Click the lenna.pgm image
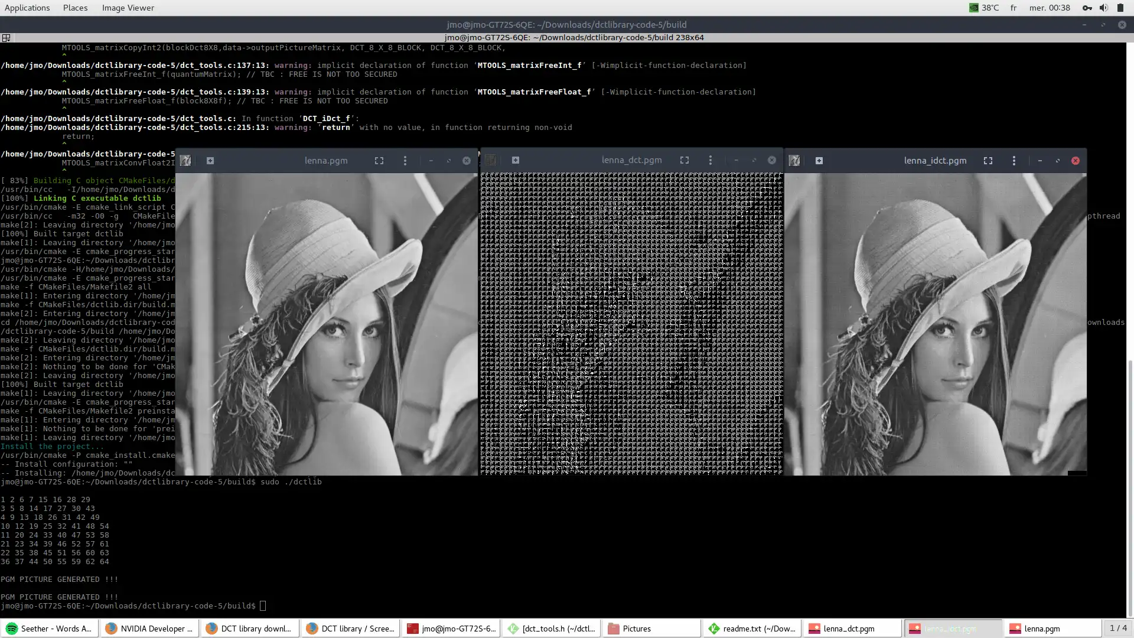 tap(327, 324)
